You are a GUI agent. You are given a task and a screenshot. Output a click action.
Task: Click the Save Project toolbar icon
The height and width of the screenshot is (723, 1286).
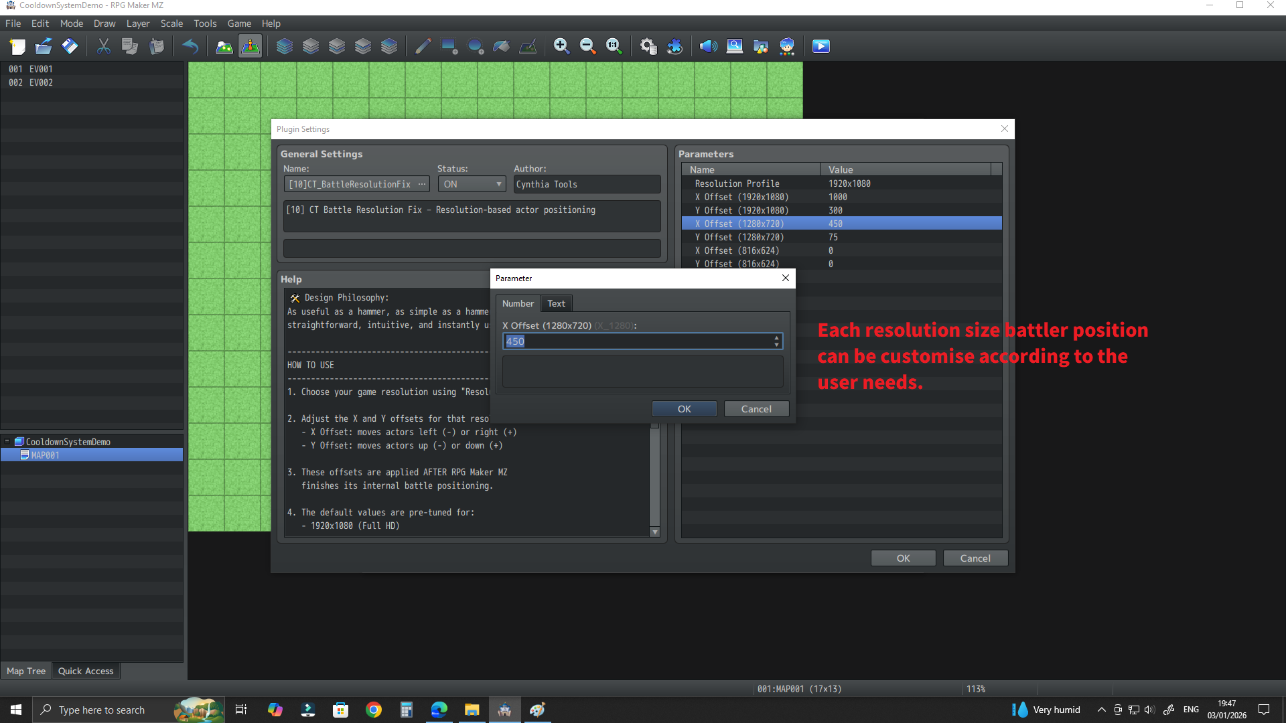(x=70, y=46)
